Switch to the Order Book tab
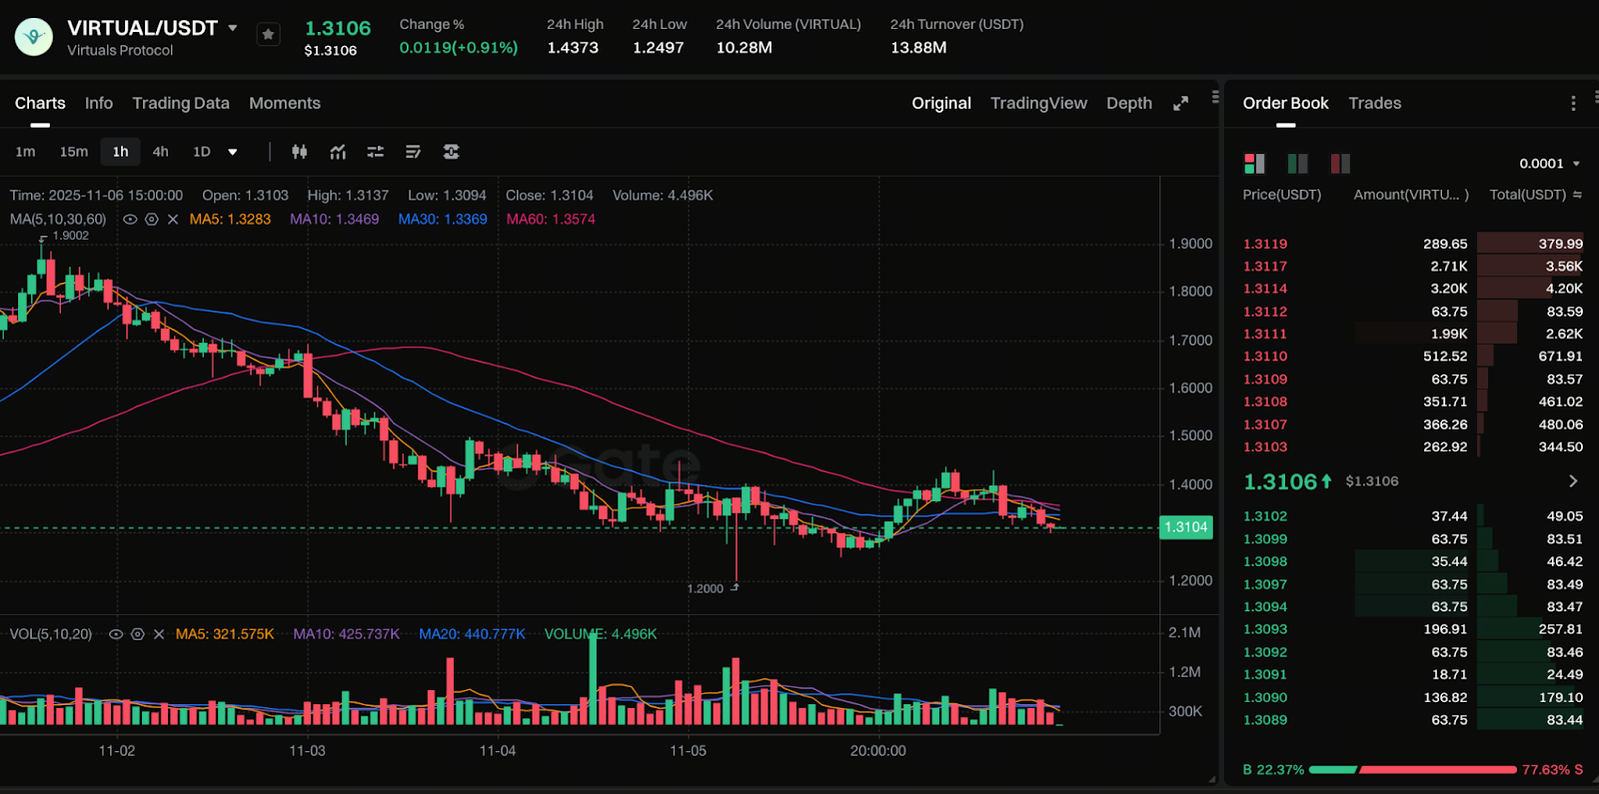 click(x=1285, y=103)
